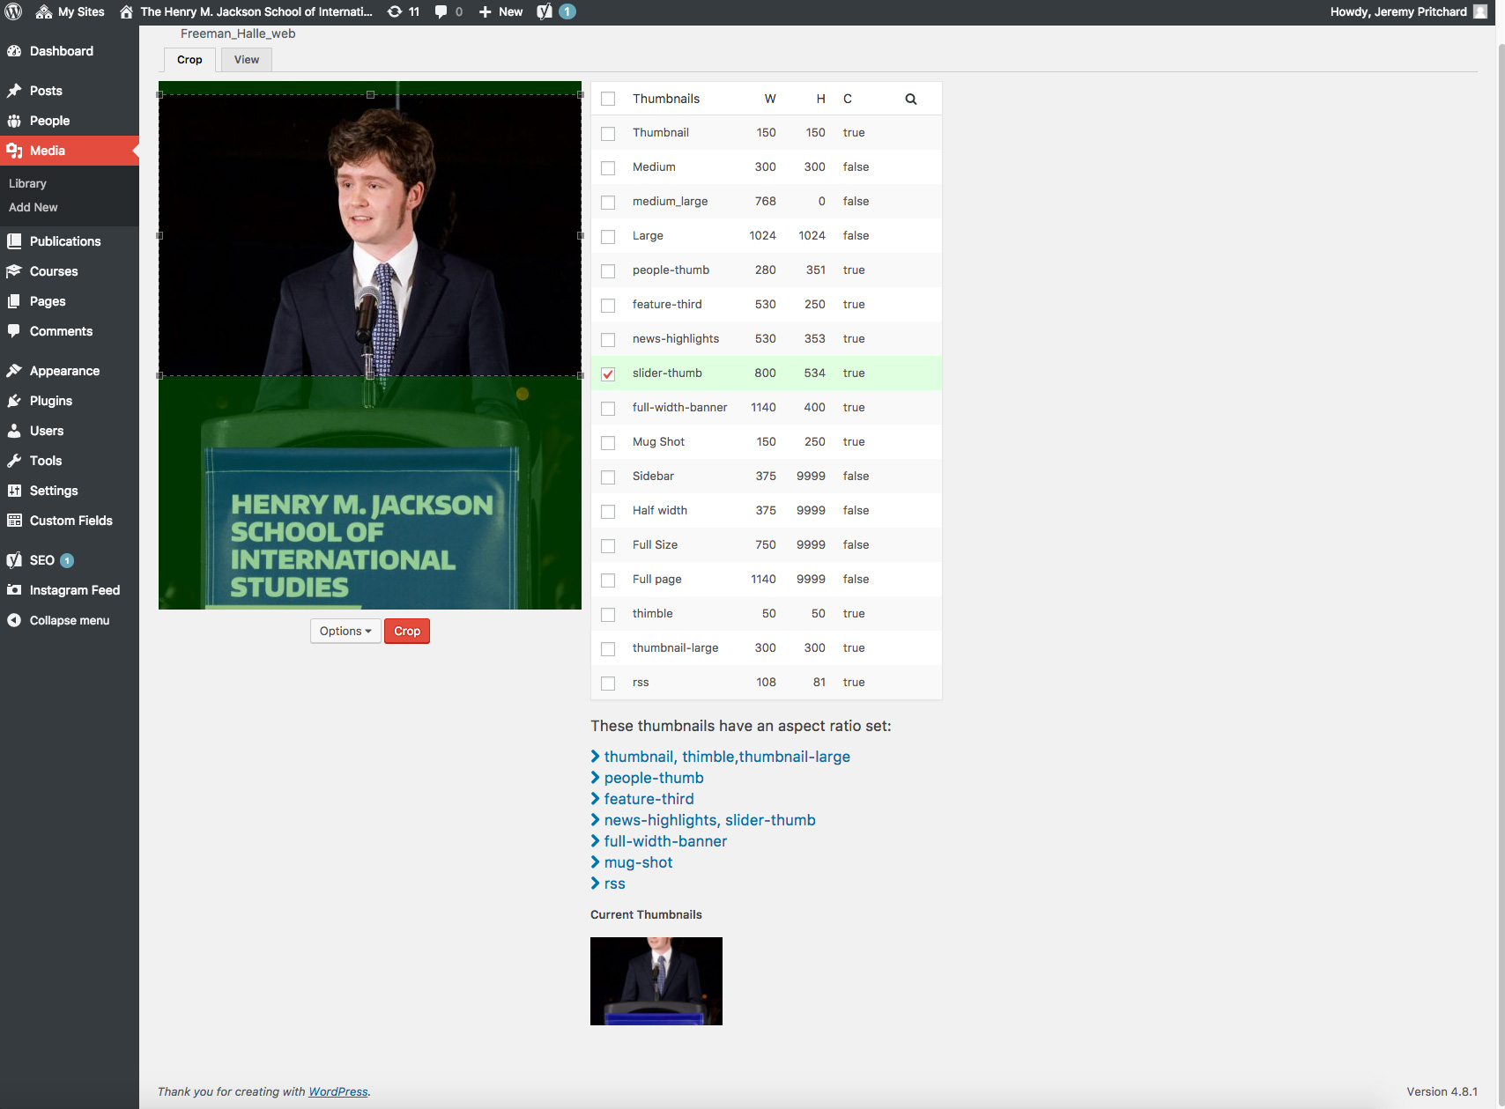
Task: Click the Appearance paintbrush icon
Action: point(14,371)
